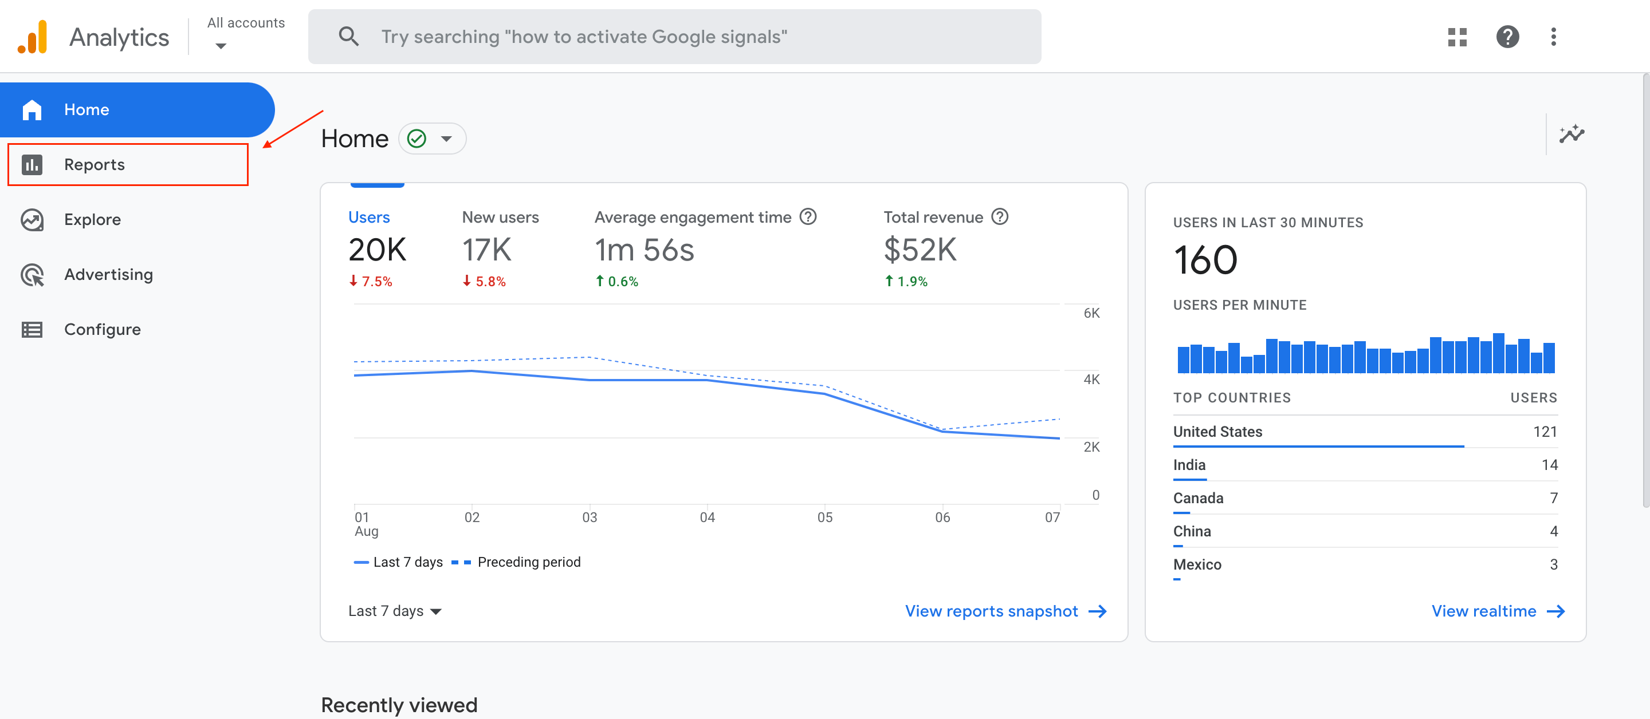Viewport: 1650px width, 719px height.
Task: Expand the Home status dropdown arrow
Action: click(x=446, y=139)
